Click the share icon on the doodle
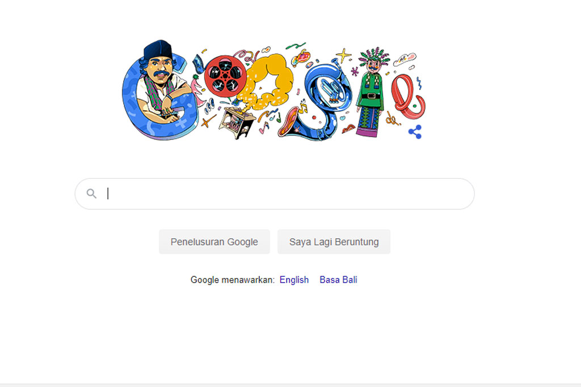Viewport: 581px width, 387px height. coord(415,132)
